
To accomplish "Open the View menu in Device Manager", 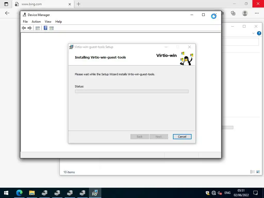I will [x=48, y=22].
